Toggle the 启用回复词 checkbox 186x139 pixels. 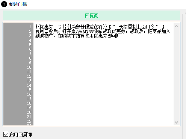click(x=6, y=134)
